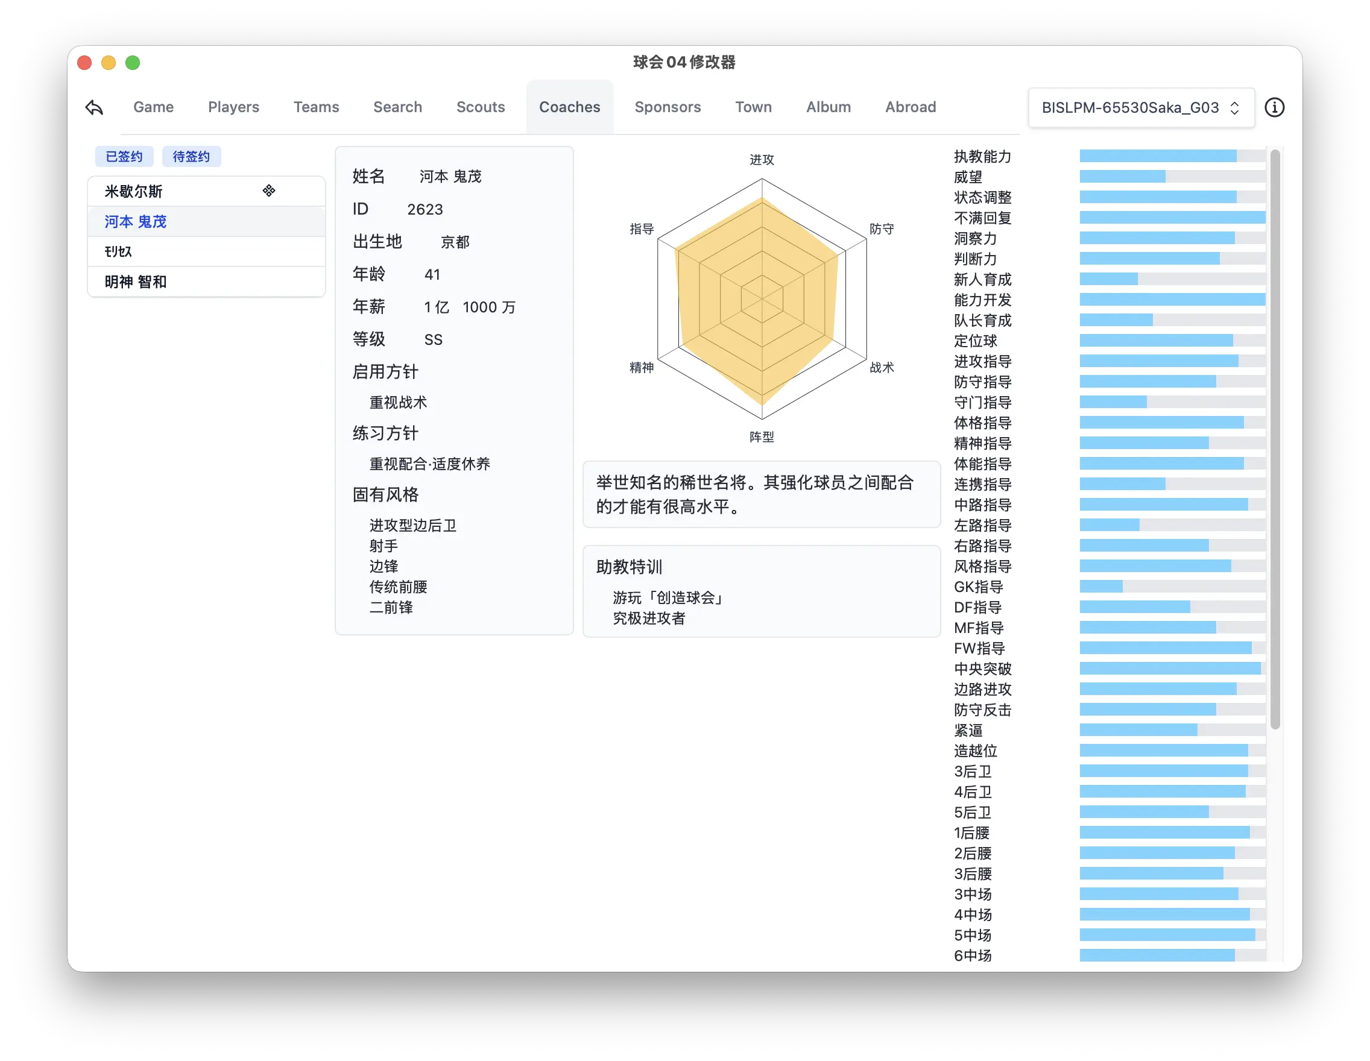Click the GK指导 stat bar
1370x1061 pixels.
[x=1172, y=587]
